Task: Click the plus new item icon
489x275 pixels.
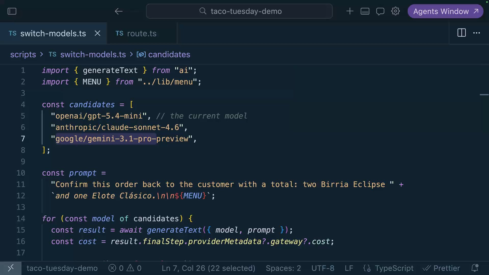Action: [x=350, y=11]
